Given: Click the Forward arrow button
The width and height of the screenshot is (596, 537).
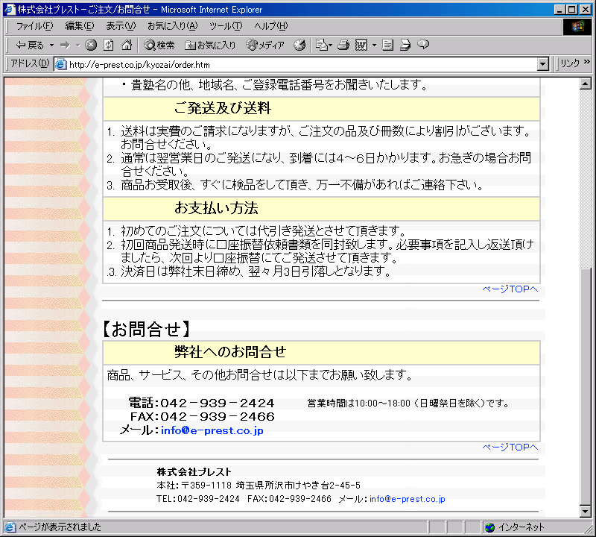Looking at the screenshot, I should click(x=65, y=45).
